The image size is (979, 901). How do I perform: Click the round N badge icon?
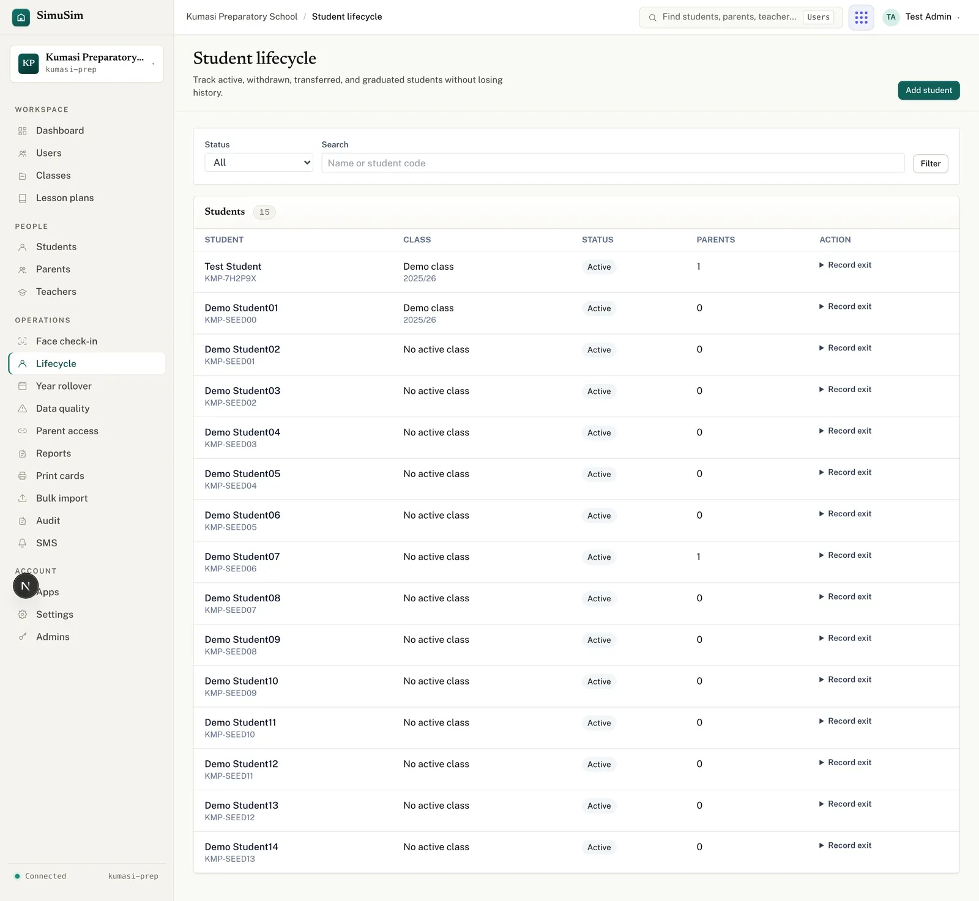pyautogui.click(x=26, y=586)
